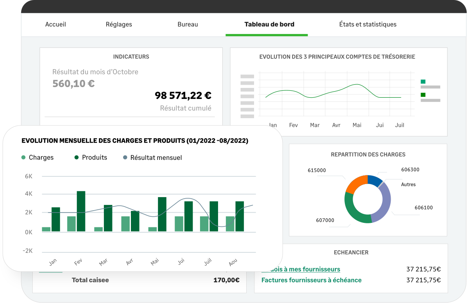Click the 'Total caisee' label
This screenshot has height=303, width=468.
pos(90,280)
